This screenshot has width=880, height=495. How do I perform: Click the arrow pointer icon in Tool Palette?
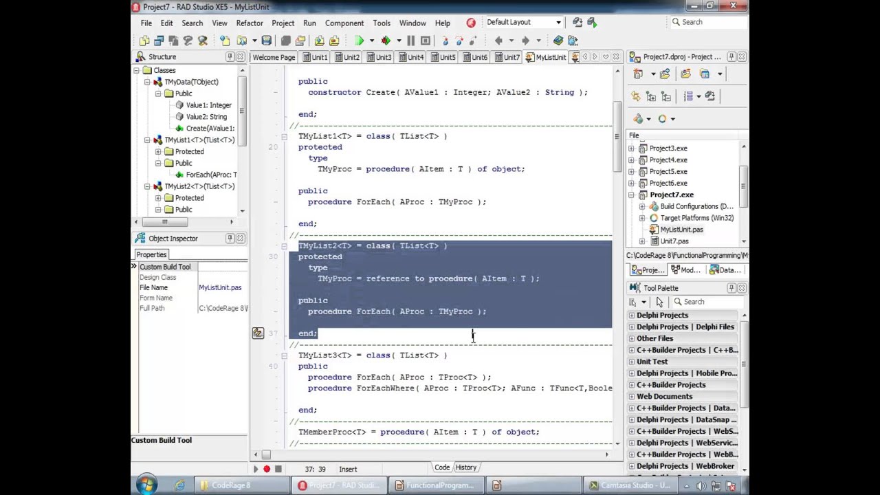pos(659,302)
